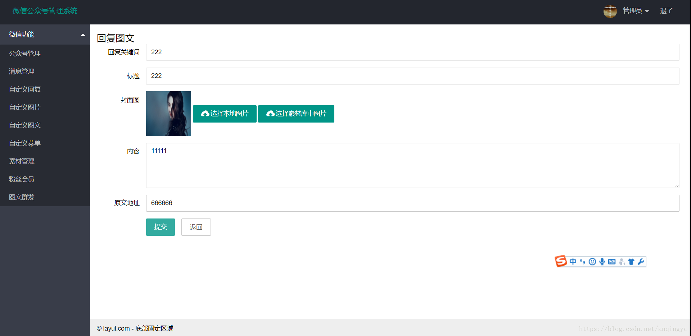This screenshot has width=691, height=336.
Task: Click the 退了 logout link
Action: coord(666,11)
